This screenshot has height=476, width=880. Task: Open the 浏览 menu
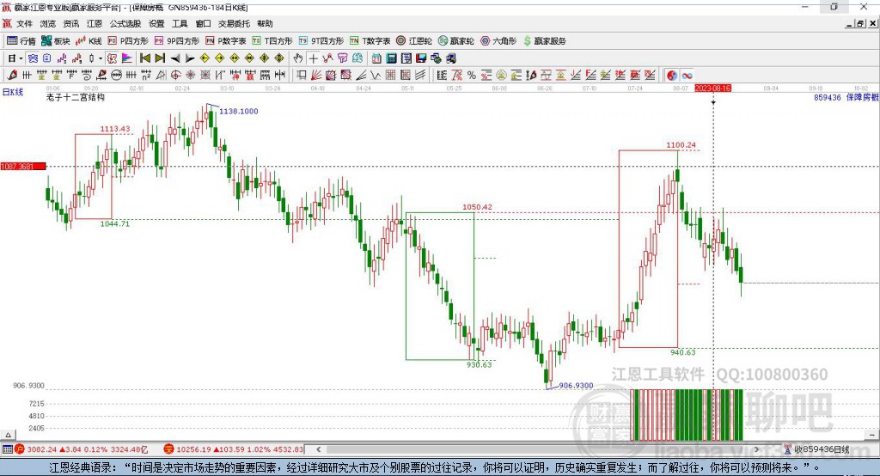pyautogui.click(x=48, y=23)
